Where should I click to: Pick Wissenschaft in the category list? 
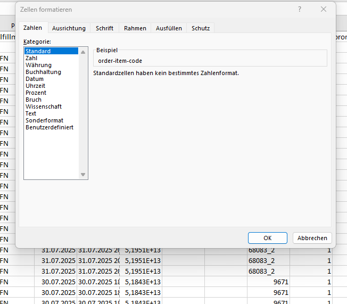pyautogui.click(x=44, y=106)
